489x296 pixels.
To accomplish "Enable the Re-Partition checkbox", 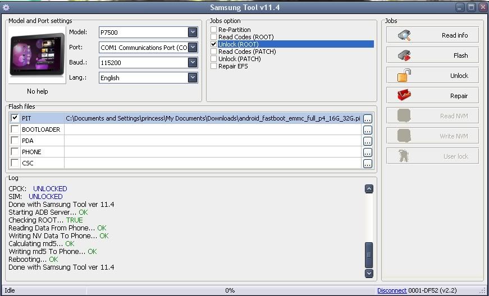I will coord(213,30).
